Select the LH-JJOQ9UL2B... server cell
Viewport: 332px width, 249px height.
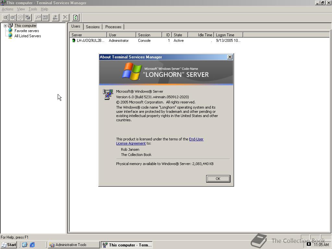coord(91,41)
